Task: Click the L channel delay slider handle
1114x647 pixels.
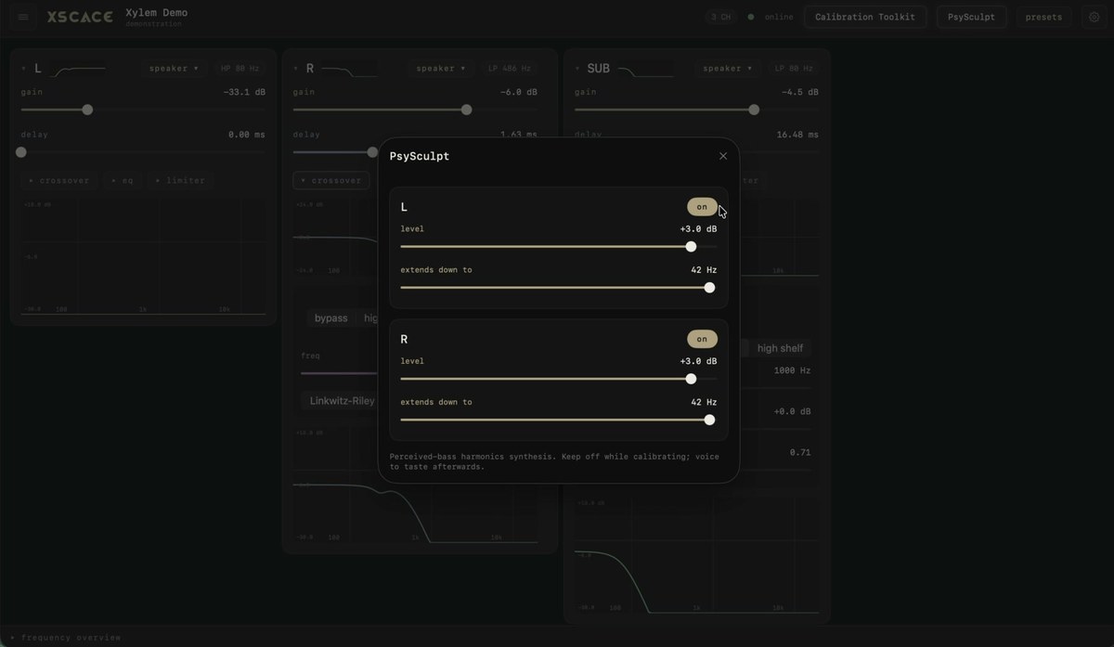Action: 21,152
